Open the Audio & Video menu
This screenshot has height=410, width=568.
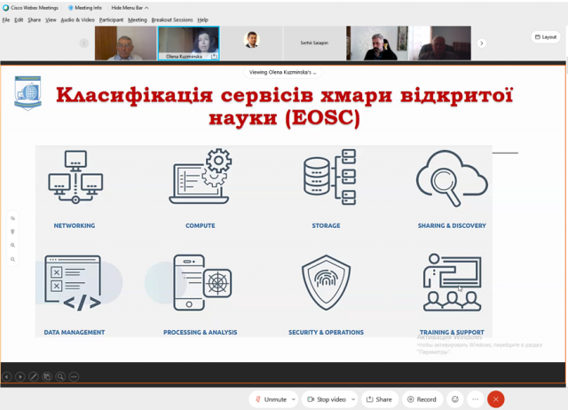[x=77, y=20]
